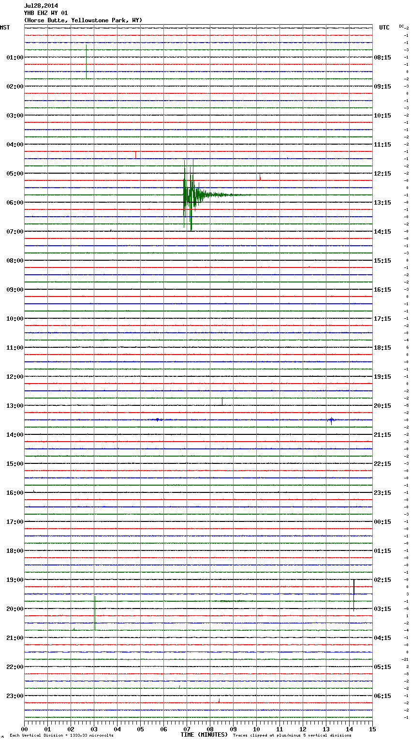Select the 13:00 MST time label

click(x=15, y=406)
